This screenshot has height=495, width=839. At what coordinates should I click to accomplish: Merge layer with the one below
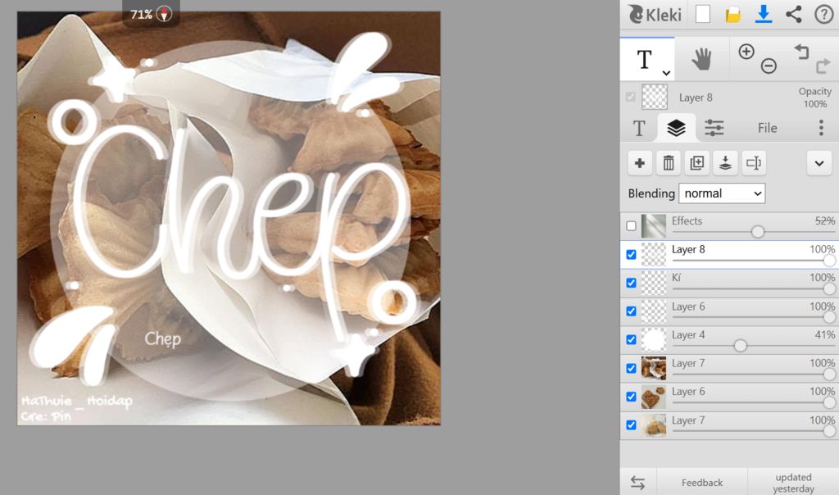725,163
